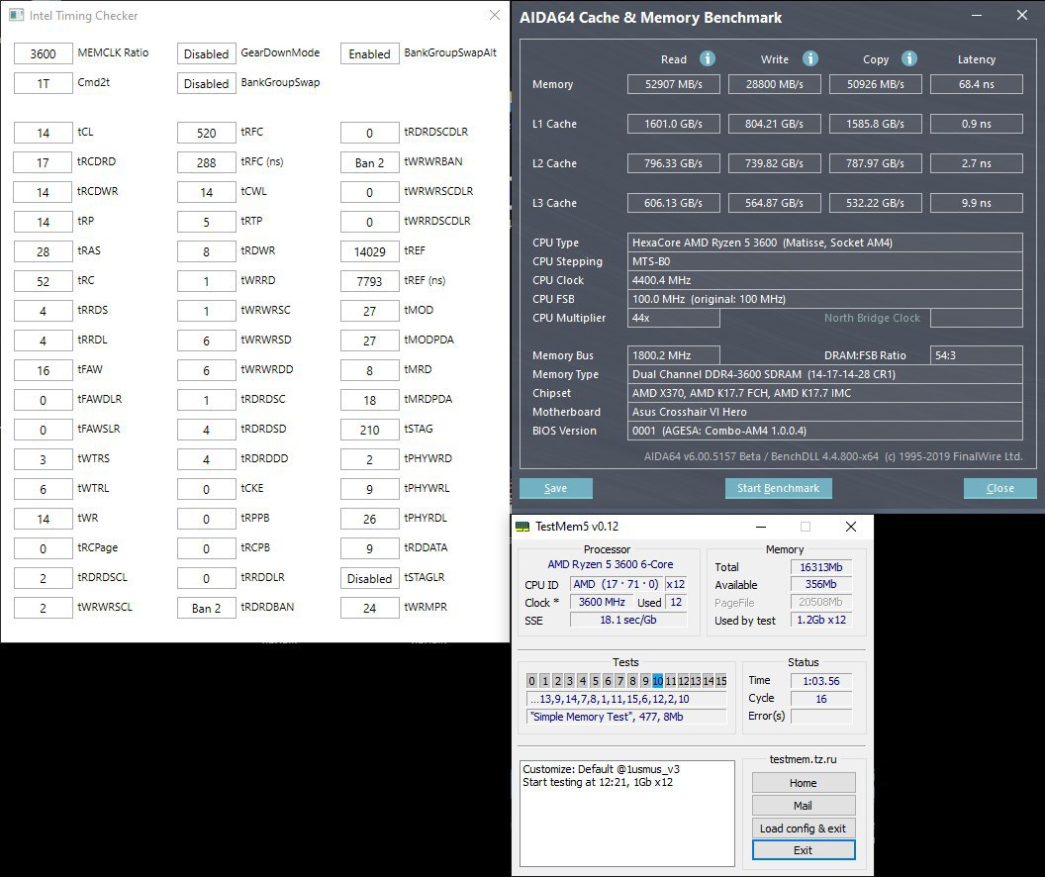Click the Memory Read result 52907 MB/s
This screenshot has height=877, width=1045.
pos(674,84)
